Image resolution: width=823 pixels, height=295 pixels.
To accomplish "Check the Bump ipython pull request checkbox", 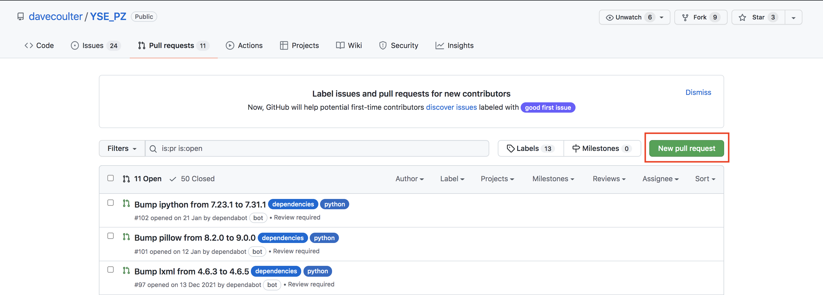I will pyautogui.click(x=111, y=203).
